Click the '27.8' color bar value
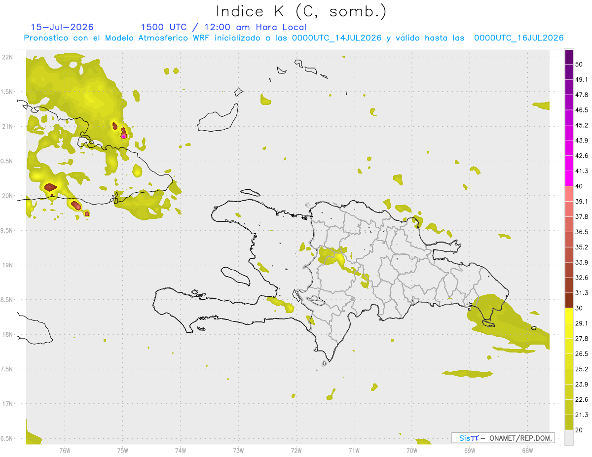 pos(582,339)
